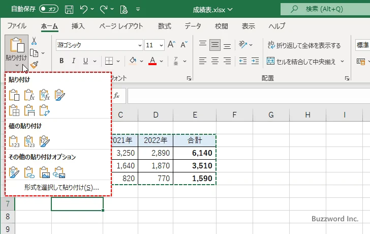Click the orientation text angle icon
This screenshot has height=234, width=370.
tap(243, 44)
